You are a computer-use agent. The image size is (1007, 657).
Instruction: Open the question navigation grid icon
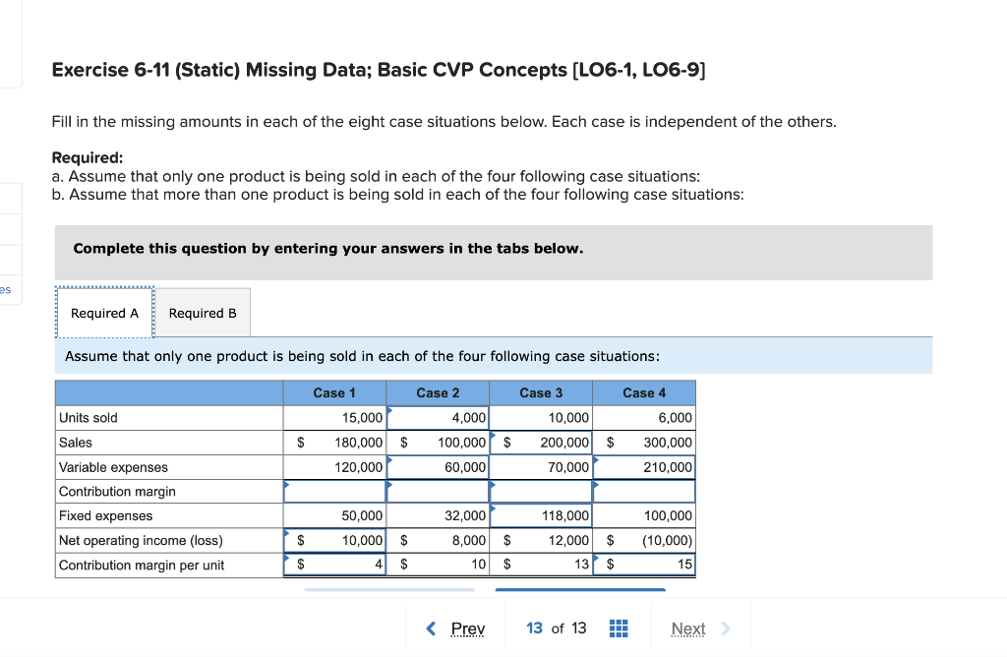[619, 627]
